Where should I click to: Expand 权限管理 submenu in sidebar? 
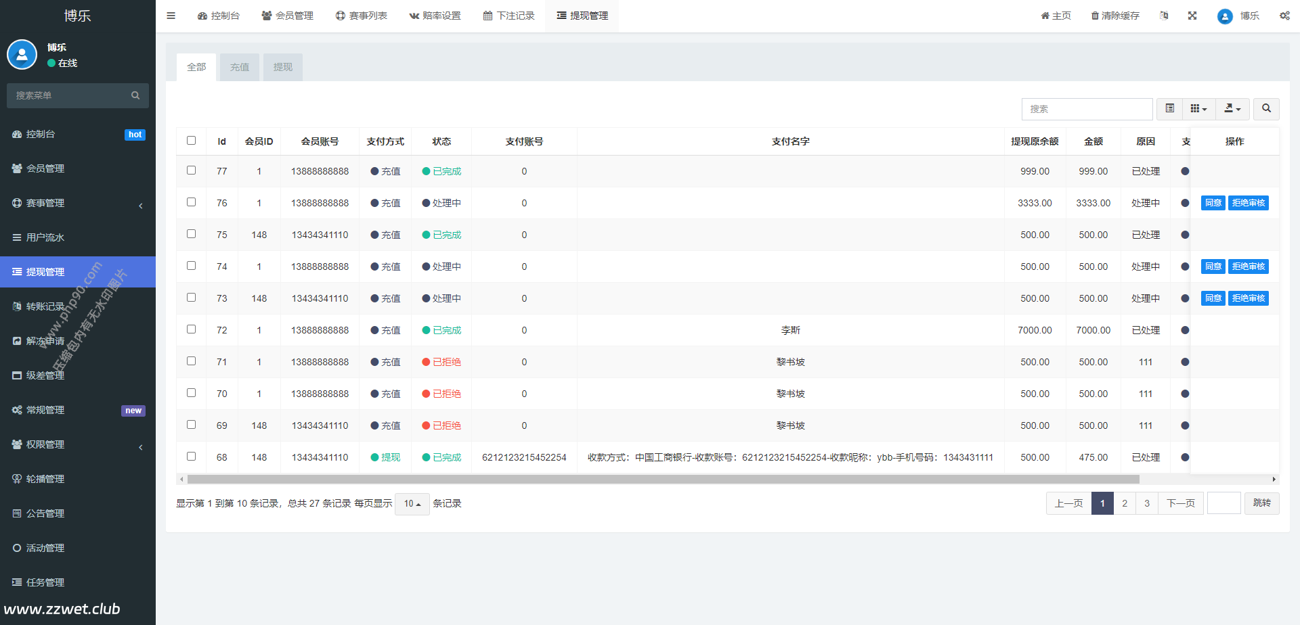point(78,444)
